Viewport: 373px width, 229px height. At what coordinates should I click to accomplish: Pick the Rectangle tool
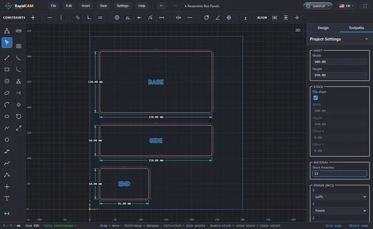(7, 69)
